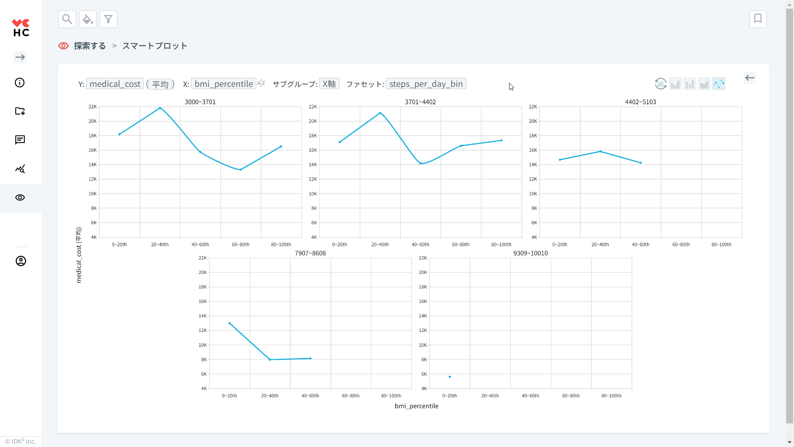Open the filter funnel tool
Image resolution: width=794 pixels, height=447 pixels.
pos(108,19)
